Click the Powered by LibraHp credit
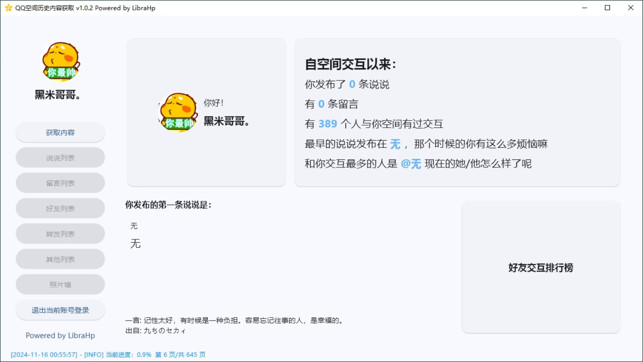The width and height of the screenshot is (643, 362). (x=60, y=335)
